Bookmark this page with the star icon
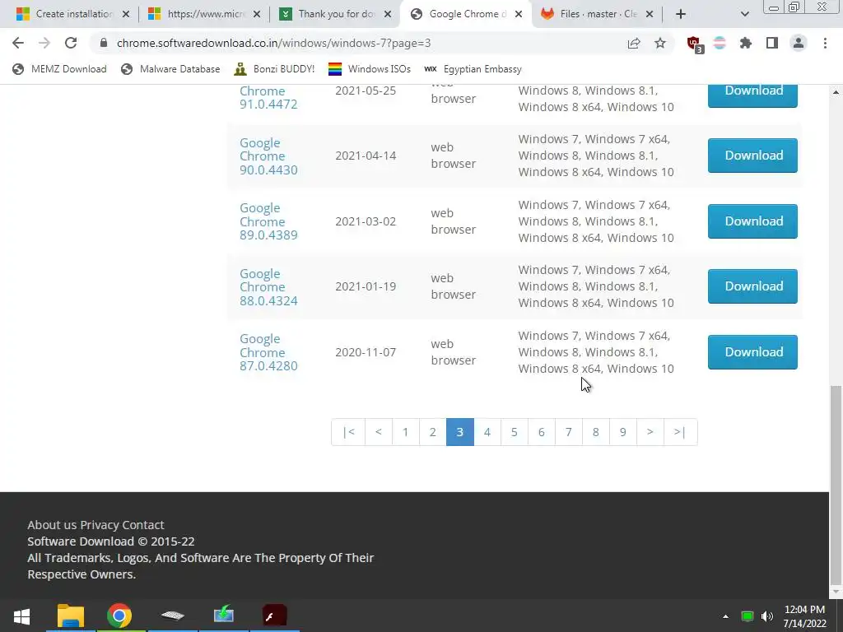 tap(660, 43)
